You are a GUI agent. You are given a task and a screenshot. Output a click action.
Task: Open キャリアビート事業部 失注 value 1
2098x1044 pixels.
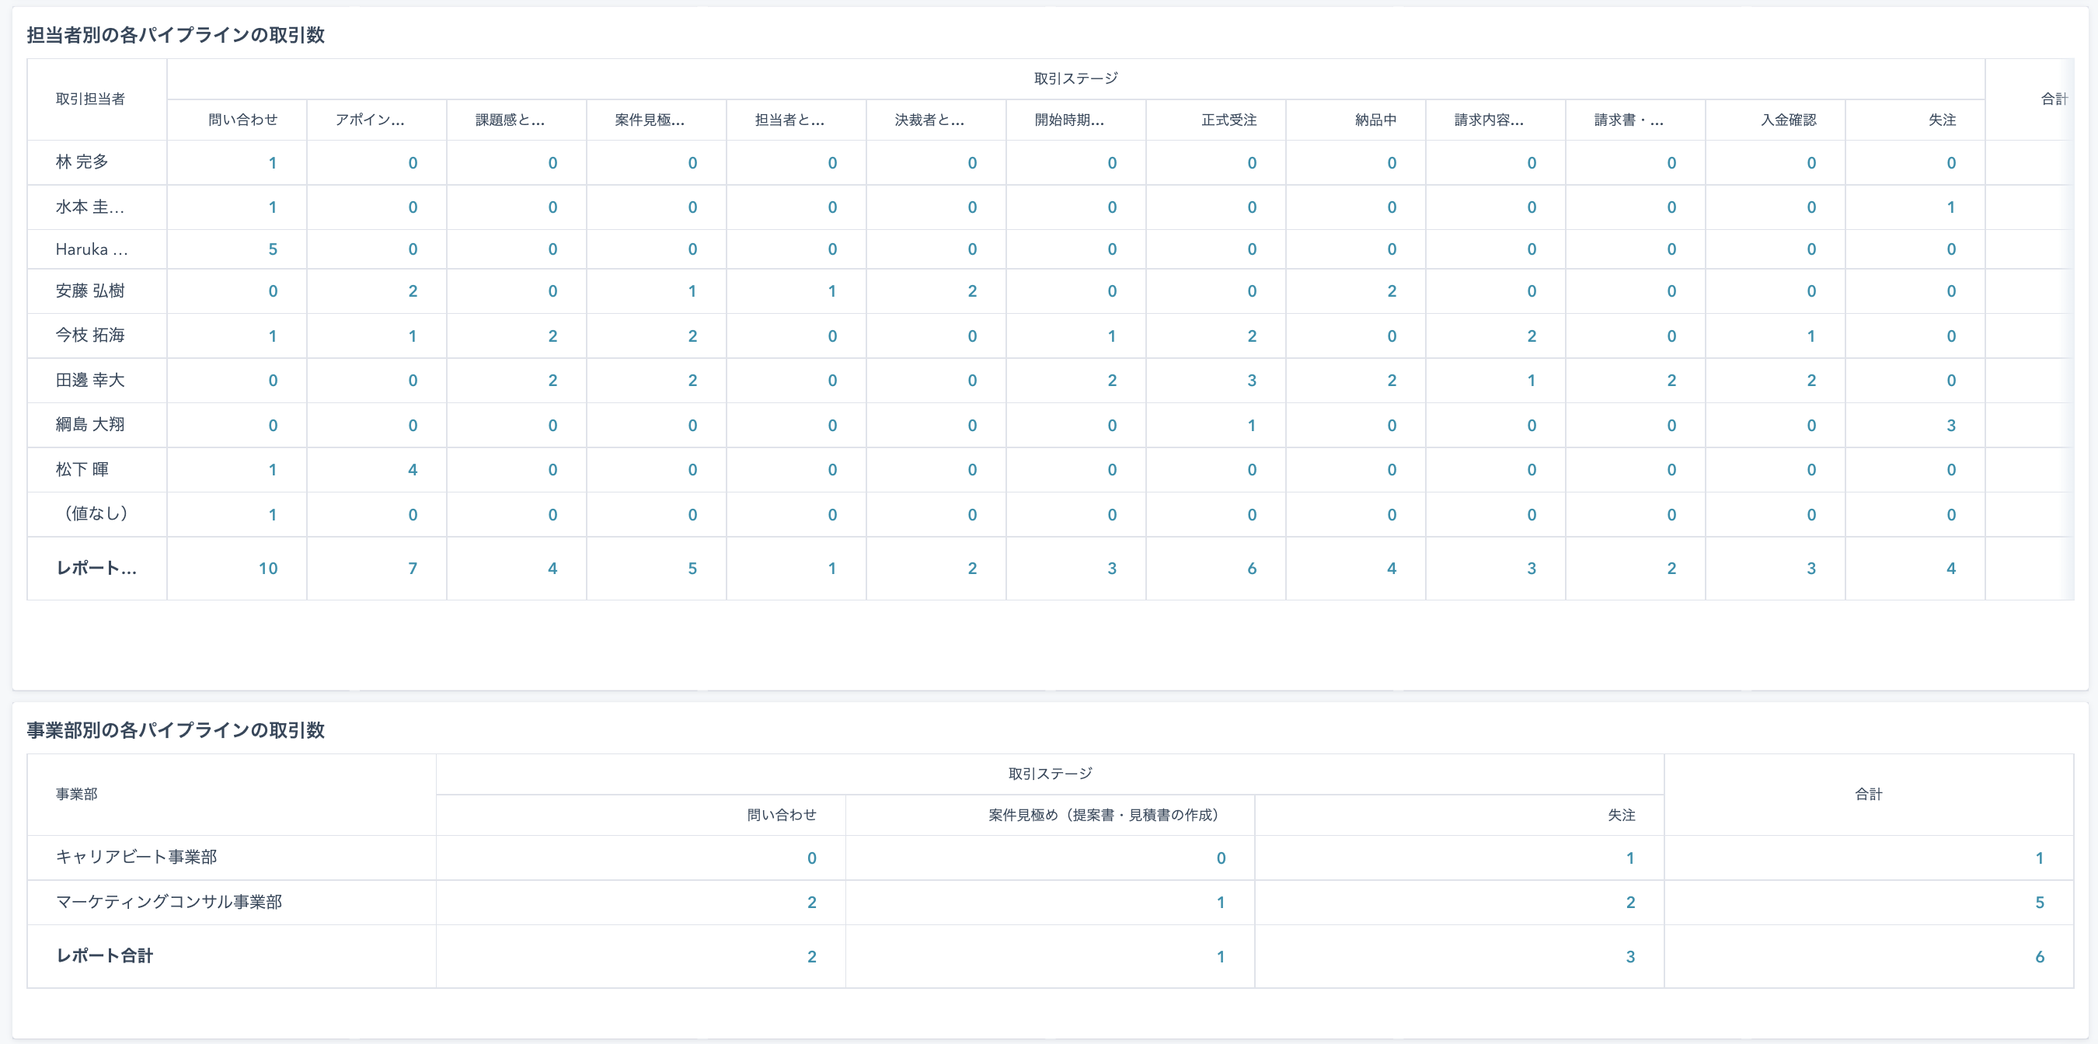pos(1630,858)
